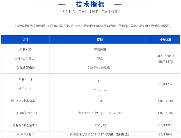Click the GB/T1865 standard
181x138 pixels.
click(165, 134)
